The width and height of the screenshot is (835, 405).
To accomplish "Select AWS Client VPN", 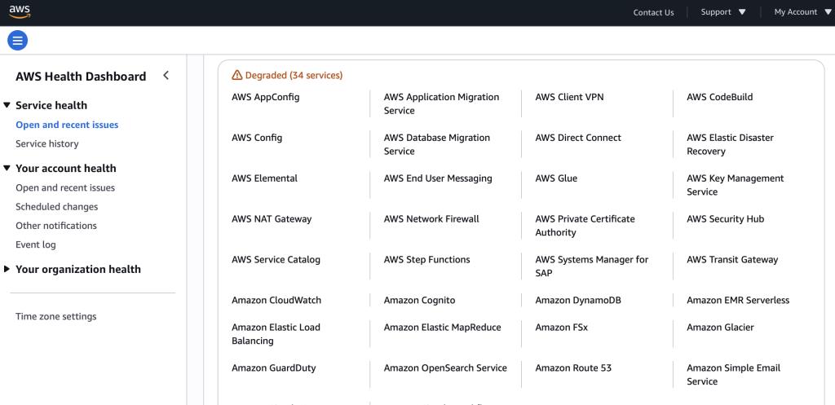I will point(569,98).
